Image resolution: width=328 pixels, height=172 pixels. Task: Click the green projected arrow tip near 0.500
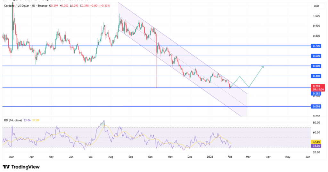tap(263, 66)
